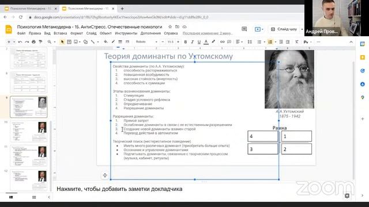
Task: Open the Правка menu
Action: click(x=35, y=33)
